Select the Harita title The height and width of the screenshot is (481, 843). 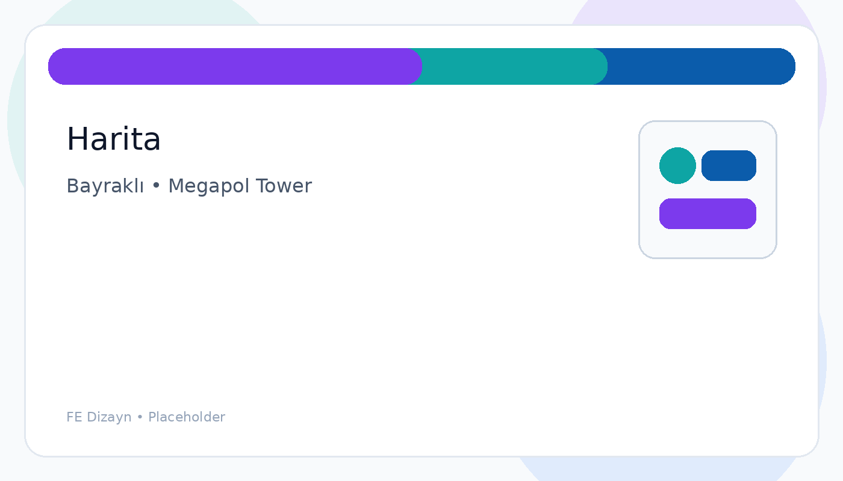click(x=113, y=139)
